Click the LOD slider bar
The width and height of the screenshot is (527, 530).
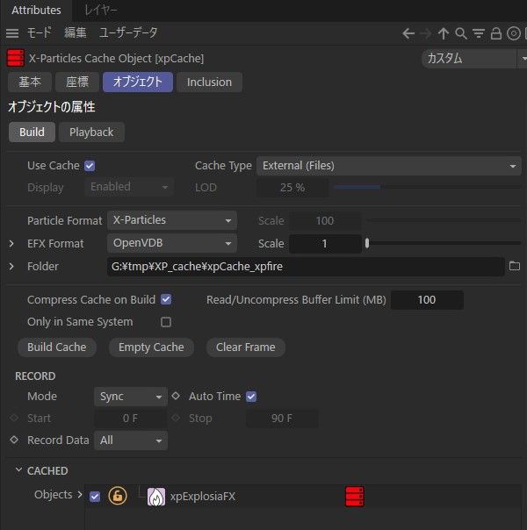427,187
